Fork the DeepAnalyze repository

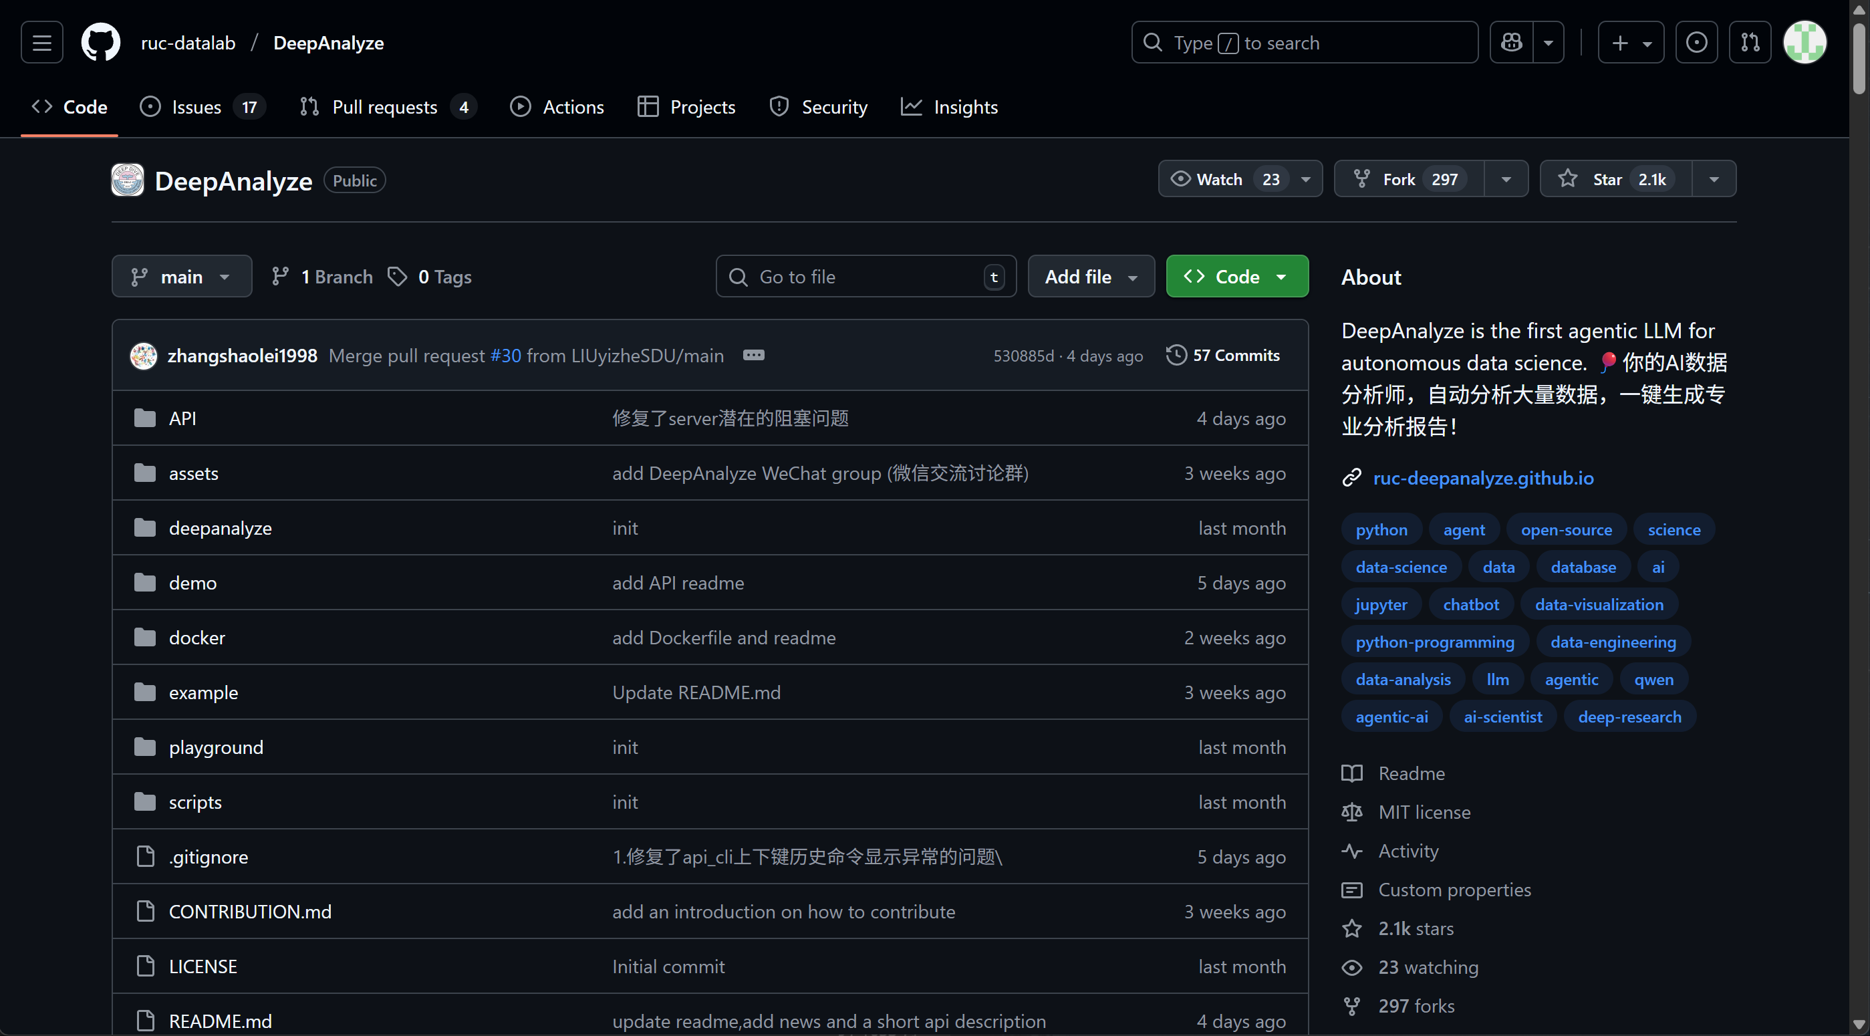coord(1410,179)
